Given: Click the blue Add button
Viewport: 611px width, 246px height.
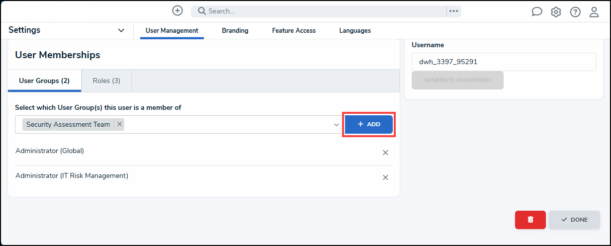Looking at the screenshot, I should pos(369,124).
